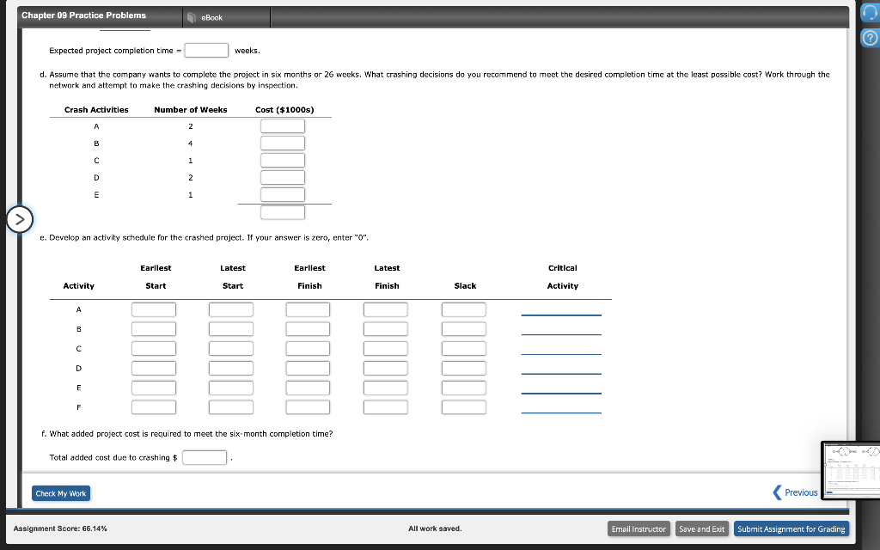Select Earliest Finish field for activity D
Viewport: 880px width, 550px height.
coord(308,368)
